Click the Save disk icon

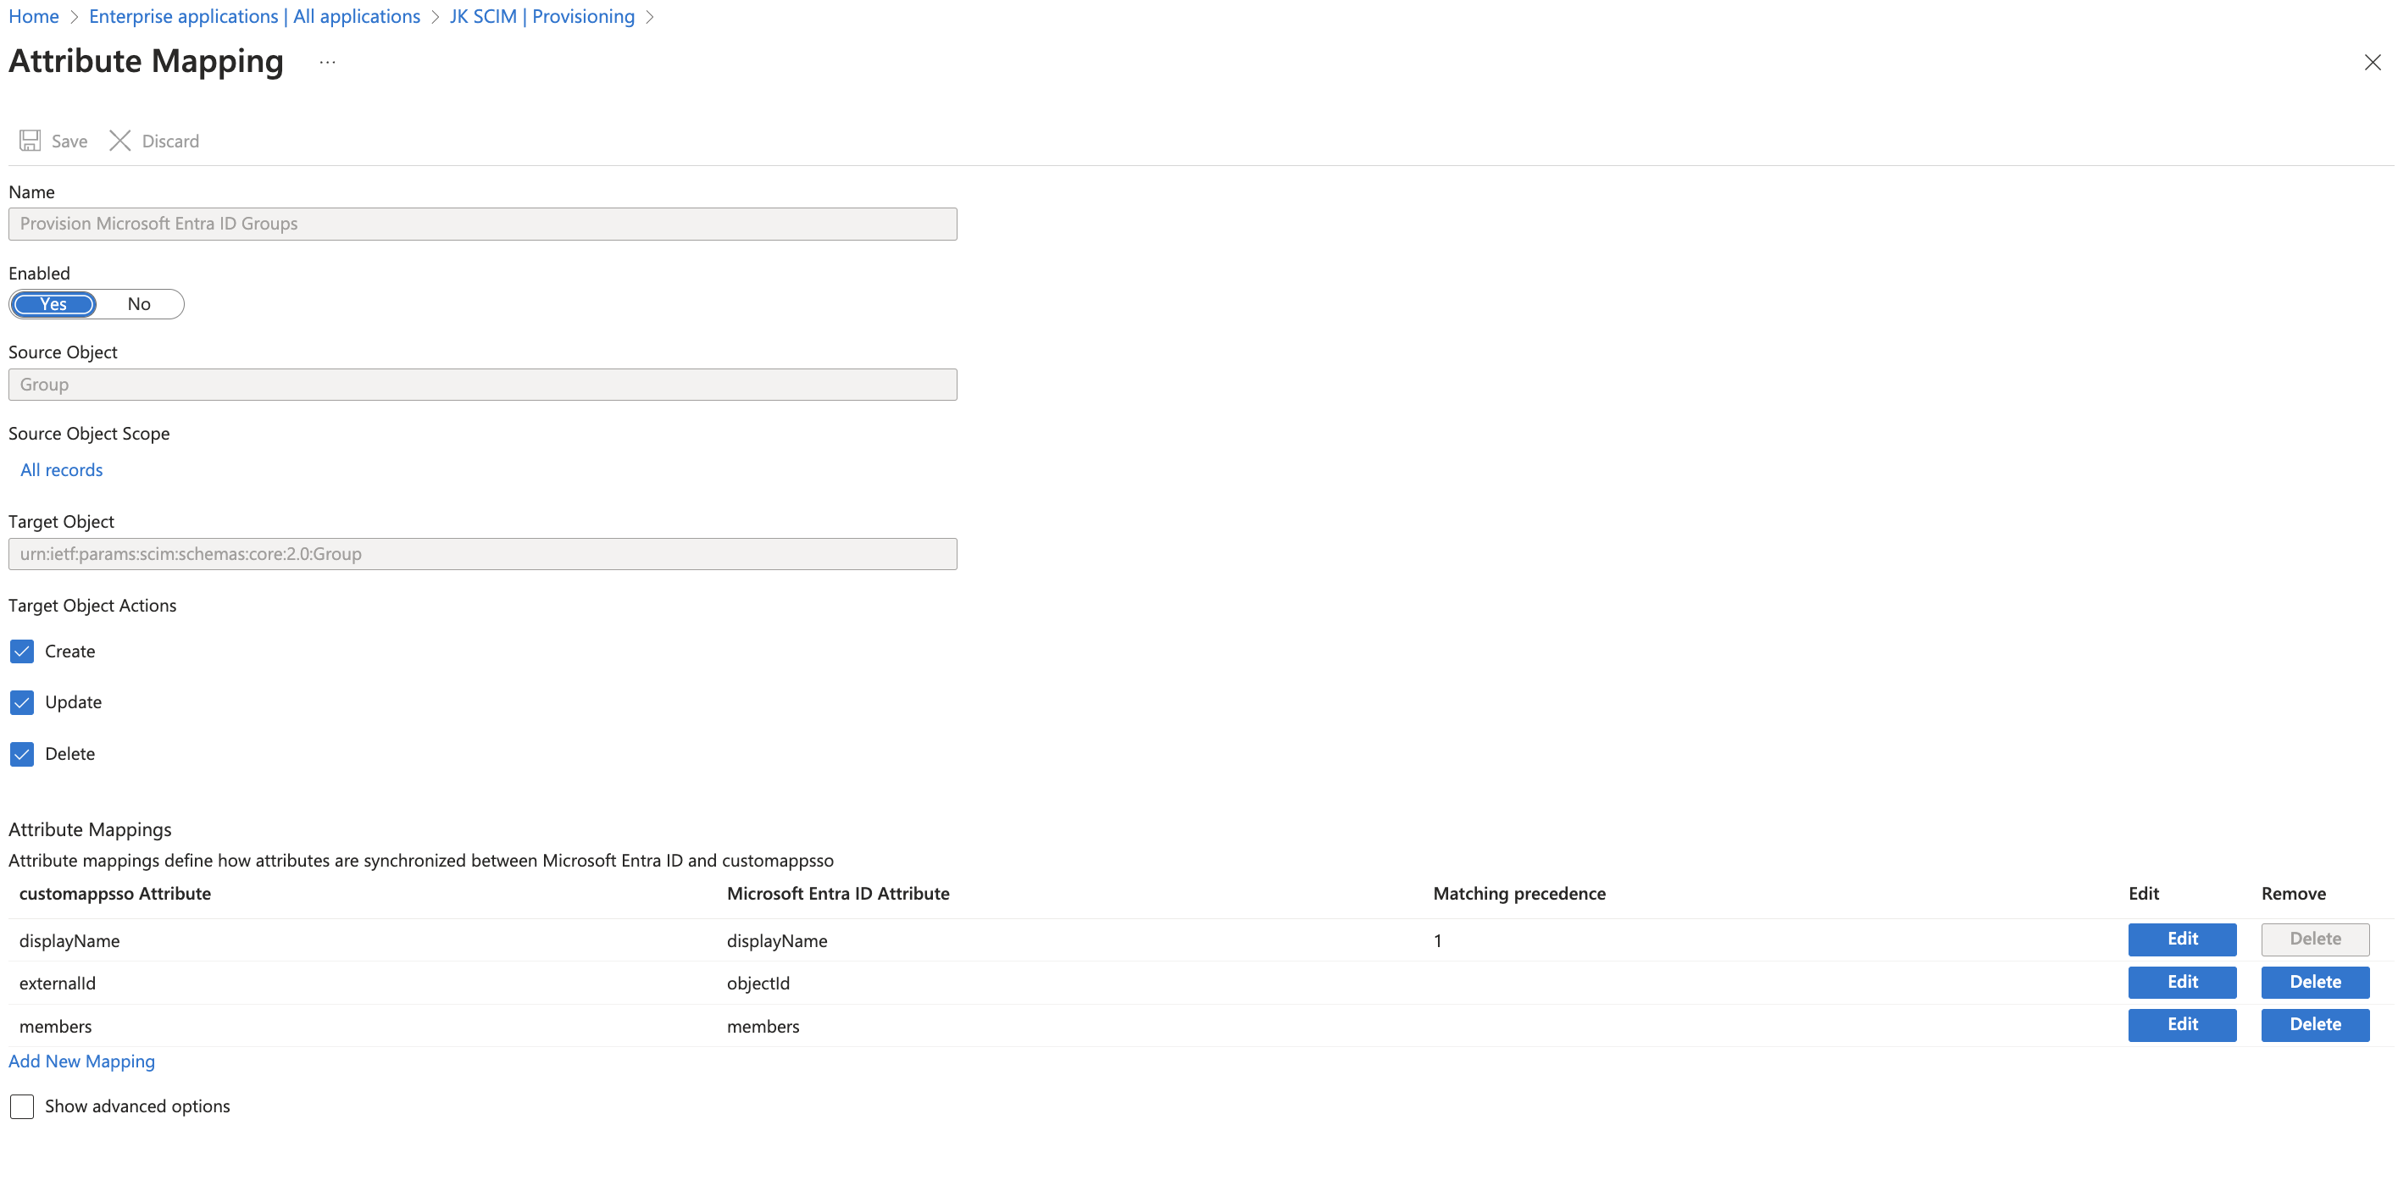30,141
